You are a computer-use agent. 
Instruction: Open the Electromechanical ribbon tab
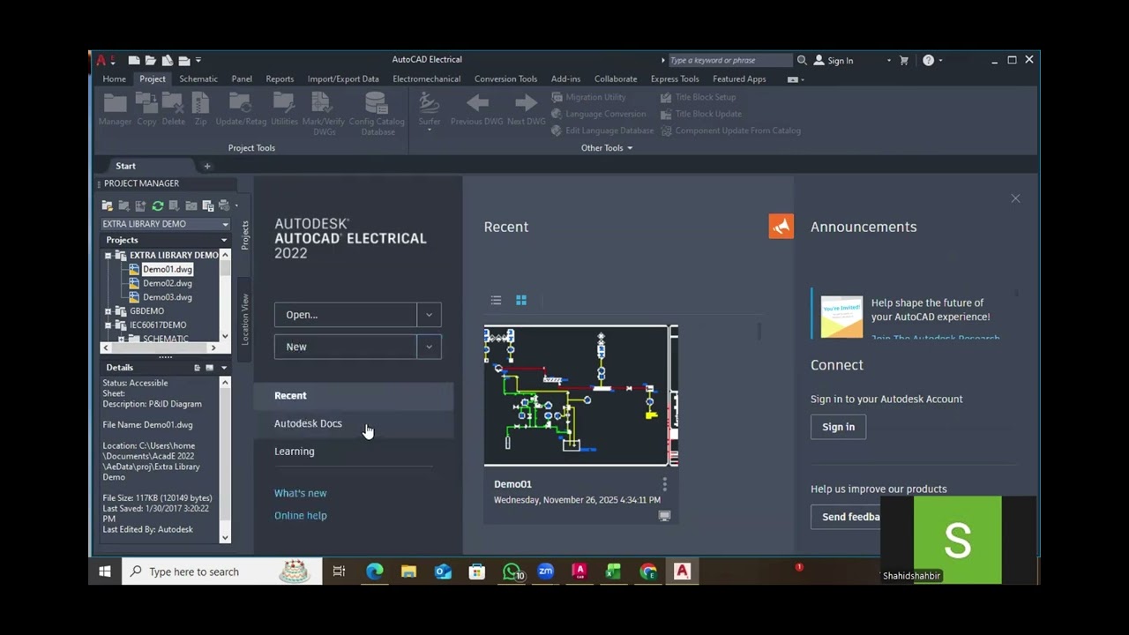(x=427, y=79)
